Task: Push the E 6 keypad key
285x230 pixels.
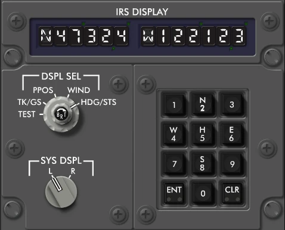Action: (x=232, y=134)
